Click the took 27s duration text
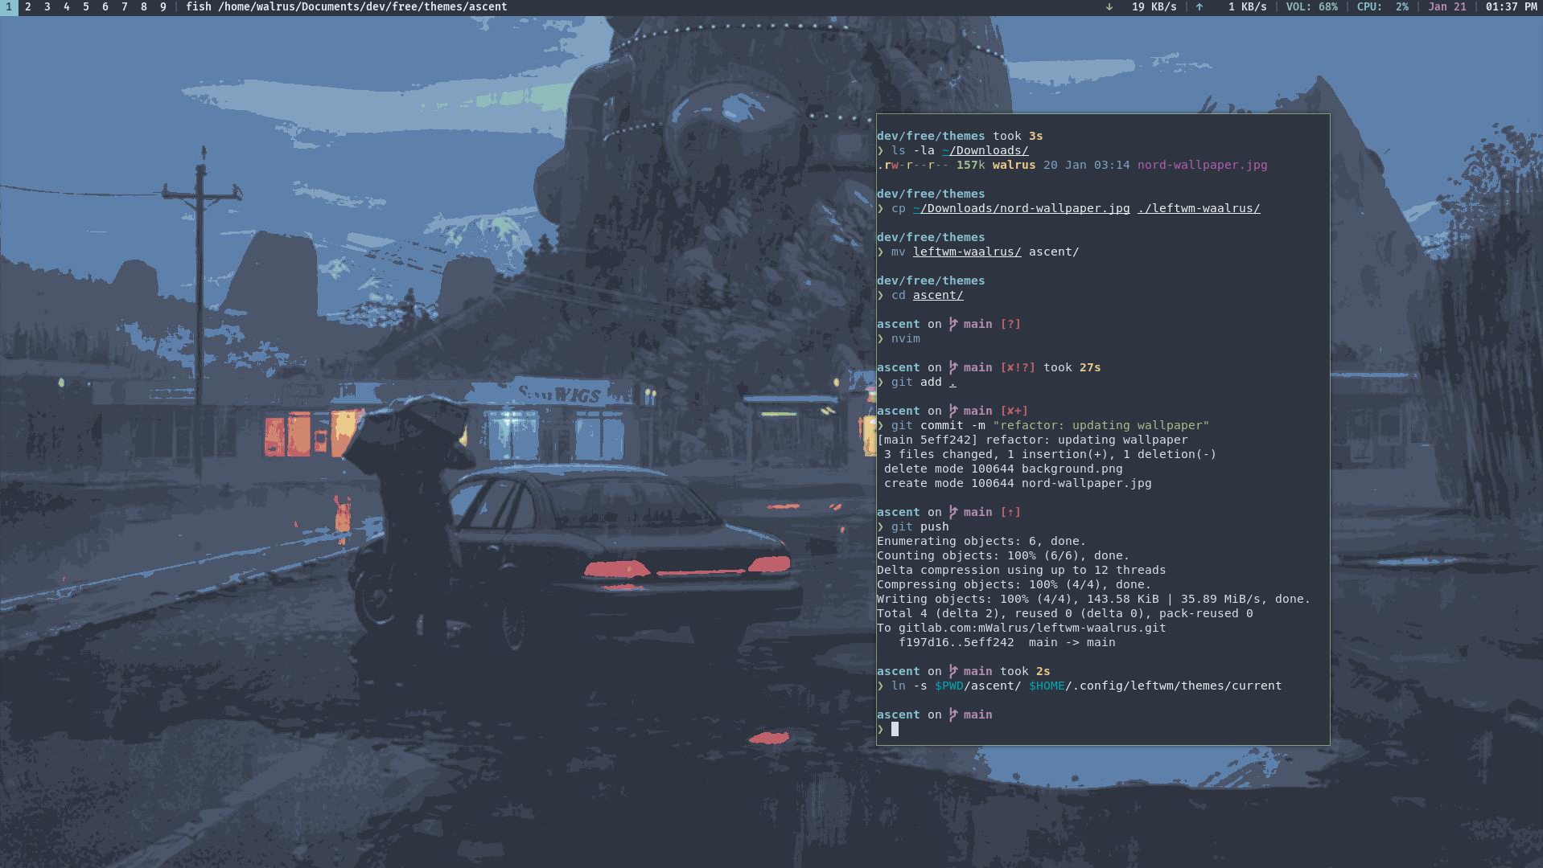 click(1072, 368)
